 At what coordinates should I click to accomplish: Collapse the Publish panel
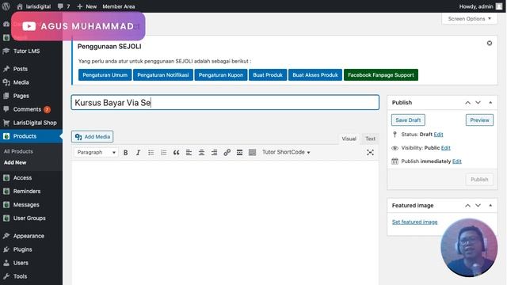pos(490,102)
